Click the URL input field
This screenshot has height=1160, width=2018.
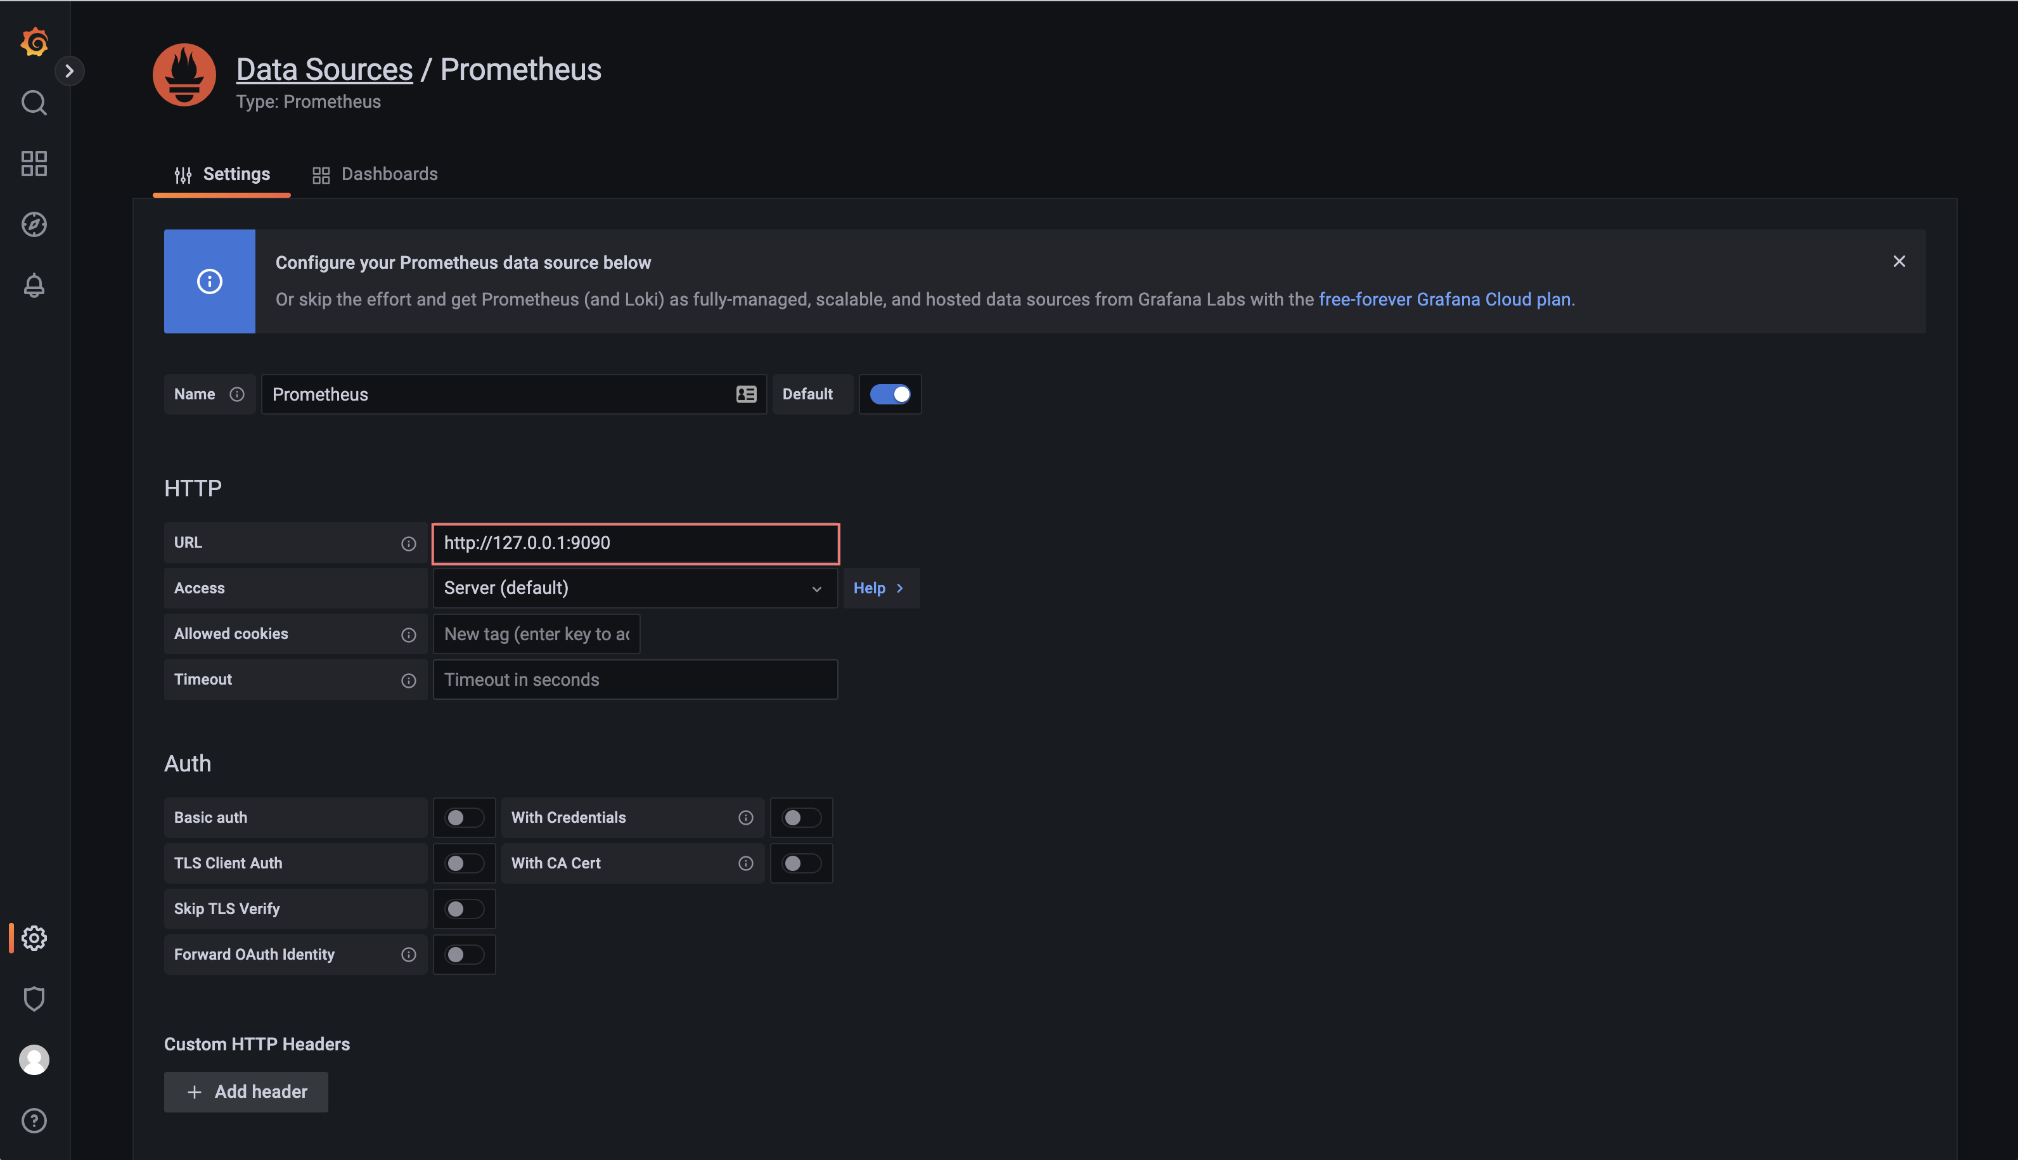(x=636, y=543)
